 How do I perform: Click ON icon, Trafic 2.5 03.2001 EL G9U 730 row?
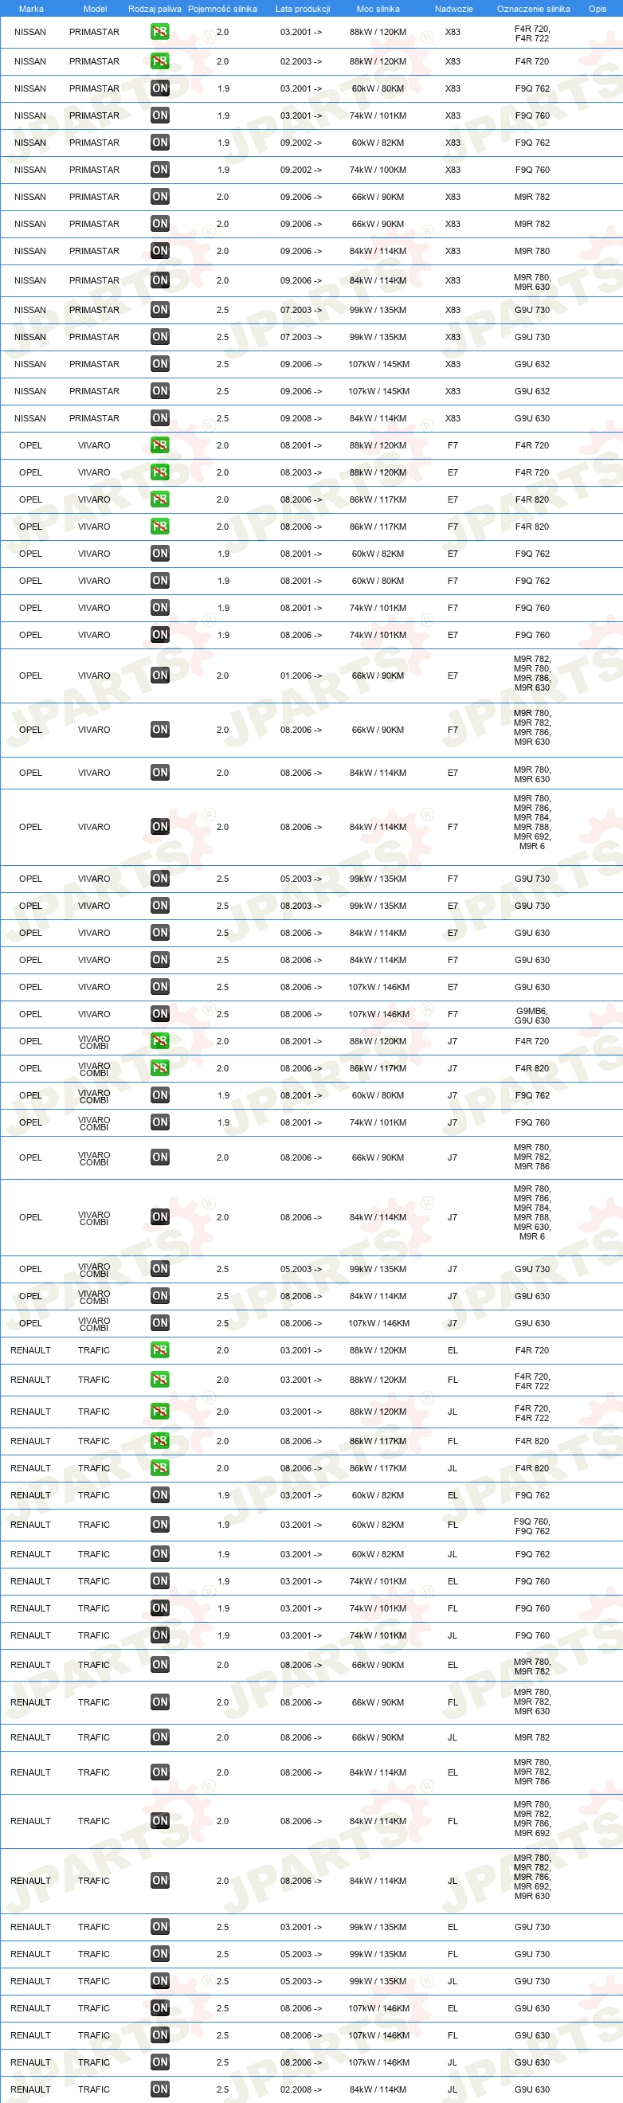click(x=160, y=1927)
